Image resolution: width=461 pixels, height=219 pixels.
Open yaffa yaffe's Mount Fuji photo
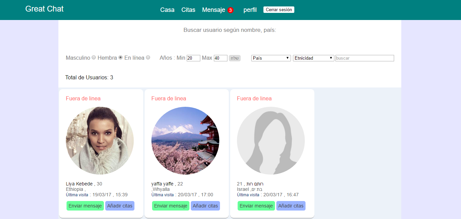[185, 141]
